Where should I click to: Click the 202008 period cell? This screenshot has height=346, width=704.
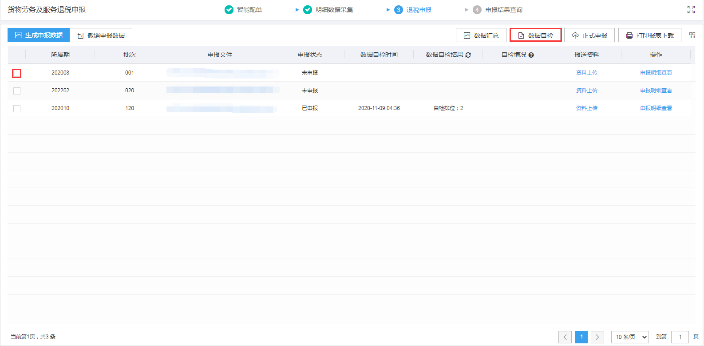click(x=60, y=73)
